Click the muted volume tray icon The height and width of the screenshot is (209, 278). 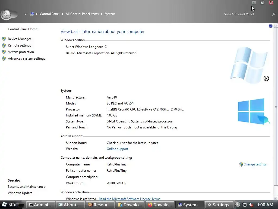pos(251,205)
